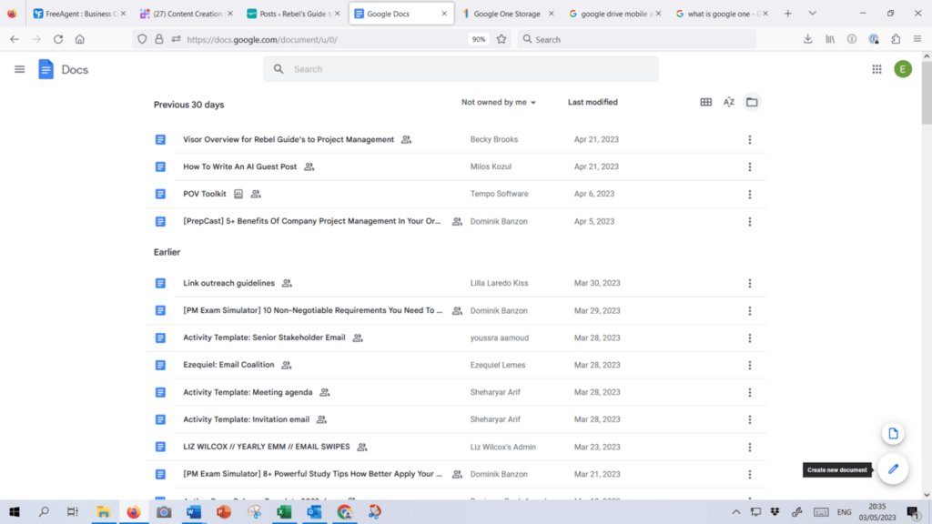Open Word from the taskbar
932x524 pixels.
tap(194, 511)
